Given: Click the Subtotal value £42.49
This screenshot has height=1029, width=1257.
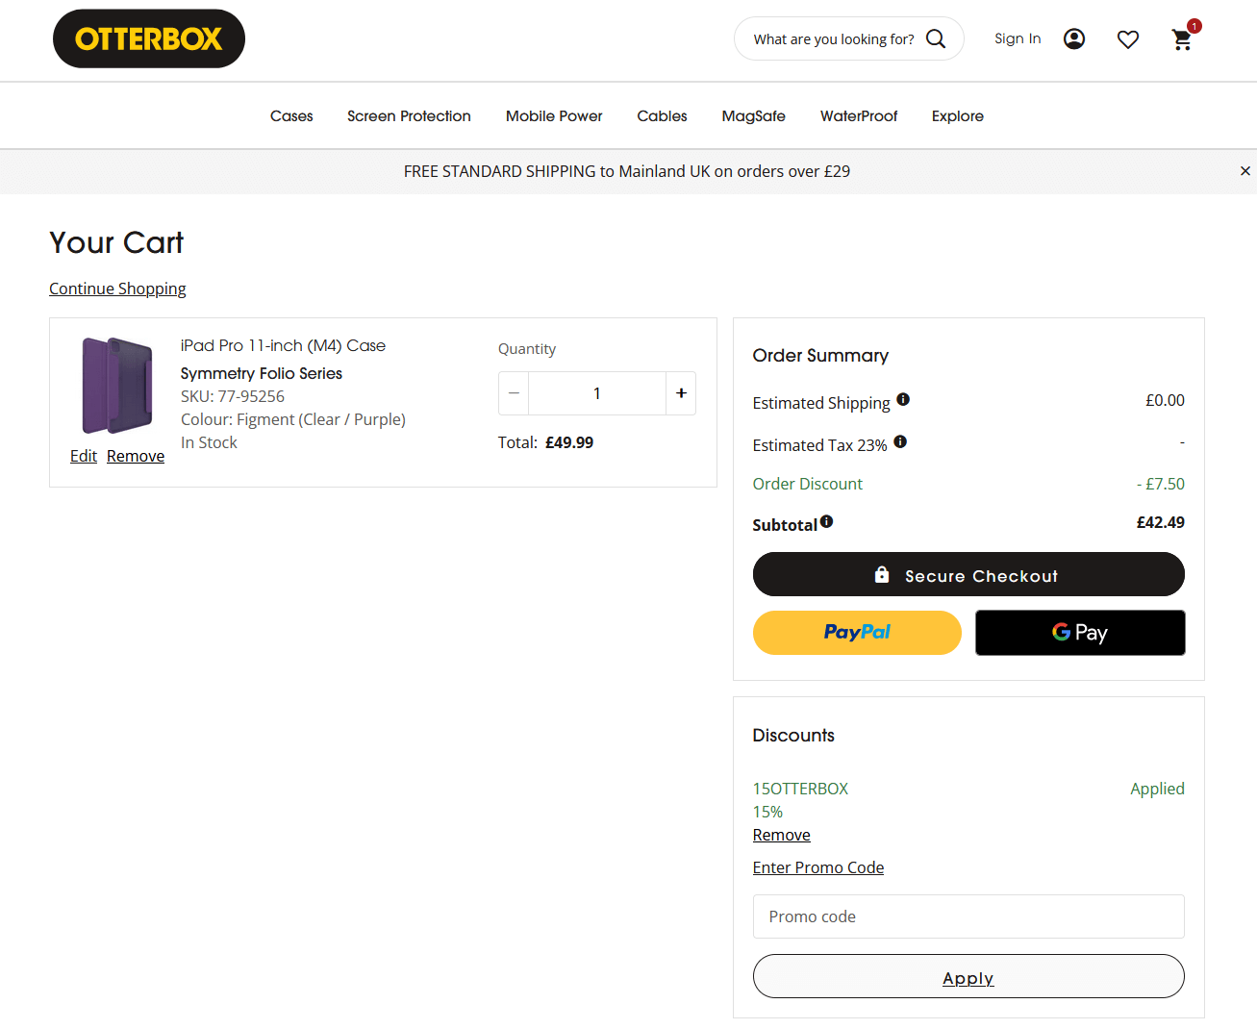Looking at the screenshot, I should [x=1161, y=522].
